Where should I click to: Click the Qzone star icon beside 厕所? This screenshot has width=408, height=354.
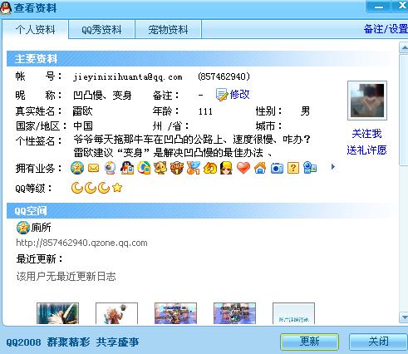pyautogui.click(x=23, y=228)
